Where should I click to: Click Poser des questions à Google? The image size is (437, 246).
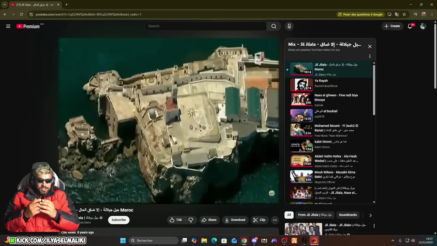point(360,14)
